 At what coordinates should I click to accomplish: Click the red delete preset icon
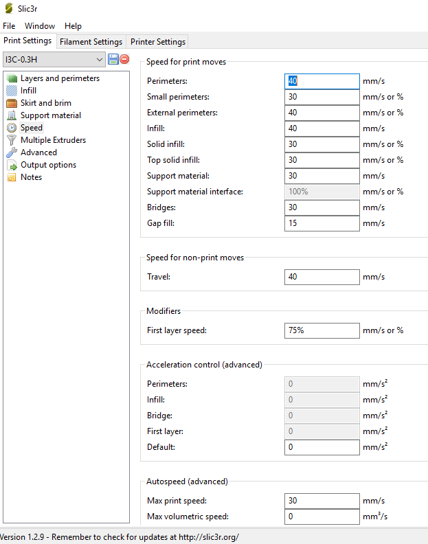124,59
